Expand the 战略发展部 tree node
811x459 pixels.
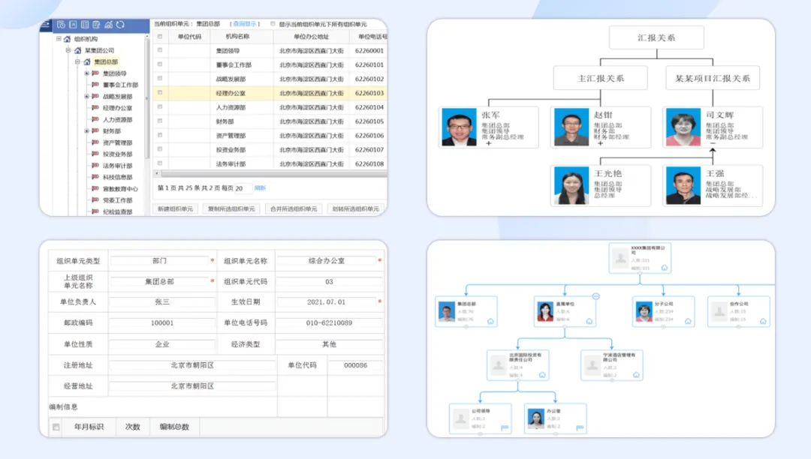pos(87,97)
